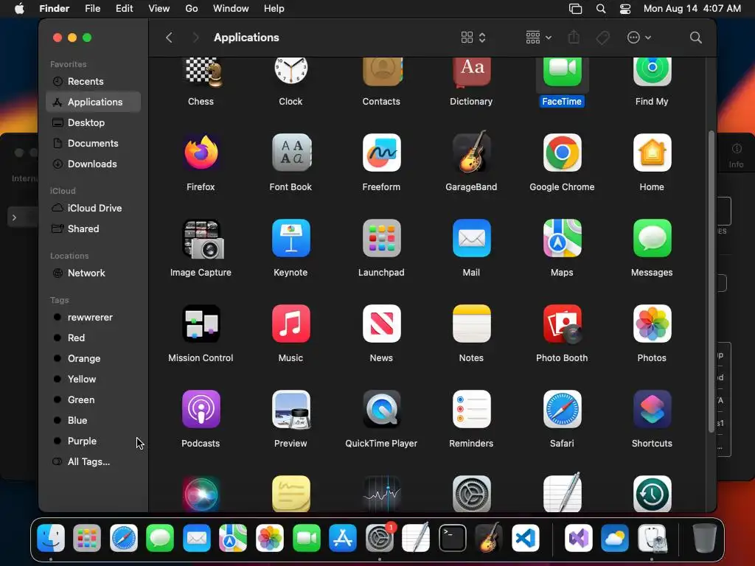Open Messages app in the Applications grid
Image resolution: width=755 pixels, height=566 pixels.
pyautogui.click(x=652, y=238)
